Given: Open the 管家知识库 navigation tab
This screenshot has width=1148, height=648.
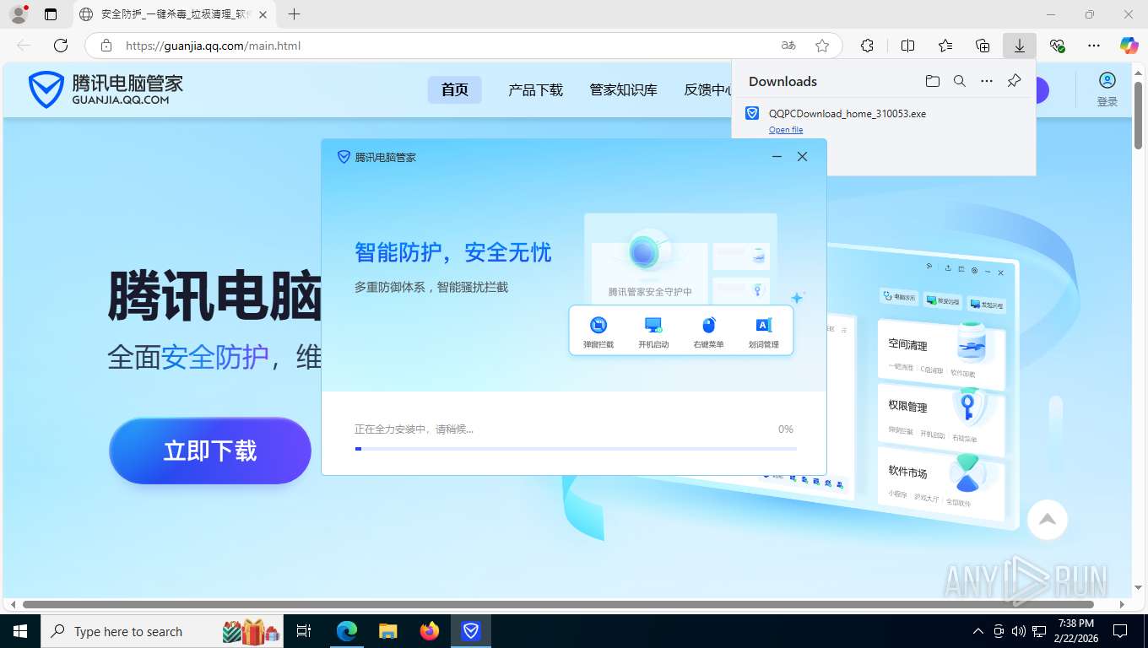Looking at the screenshot, I should 623,89.
